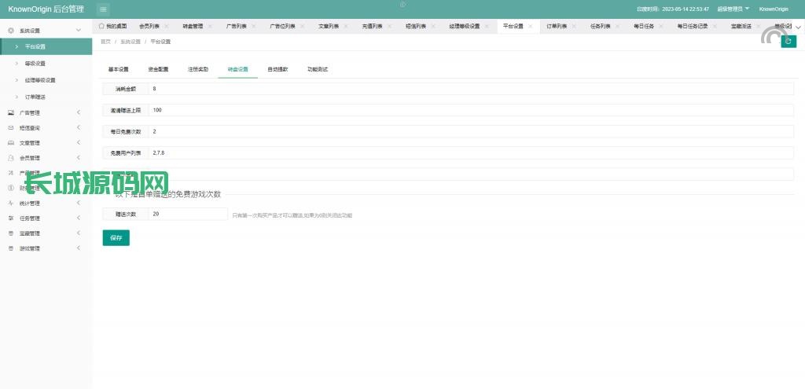Click the 每日免费次数 input field
Viewport: 805px width, 389px height.
point(470,131)
